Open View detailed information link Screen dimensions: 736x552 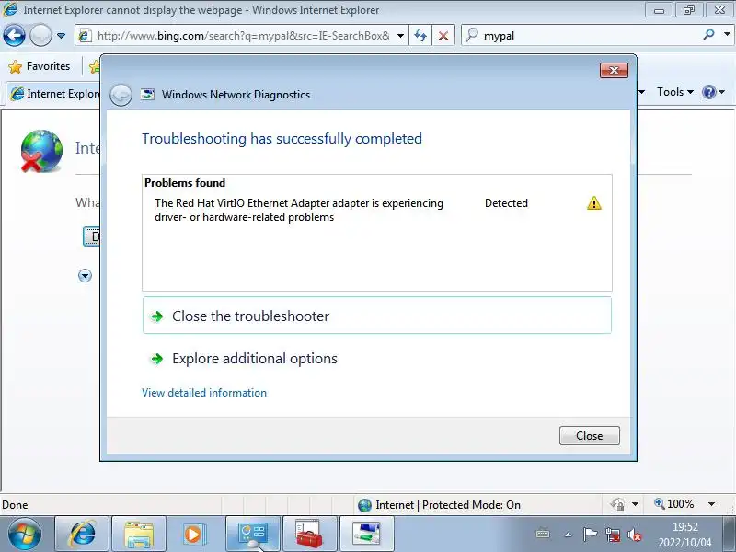pos(204,393)
